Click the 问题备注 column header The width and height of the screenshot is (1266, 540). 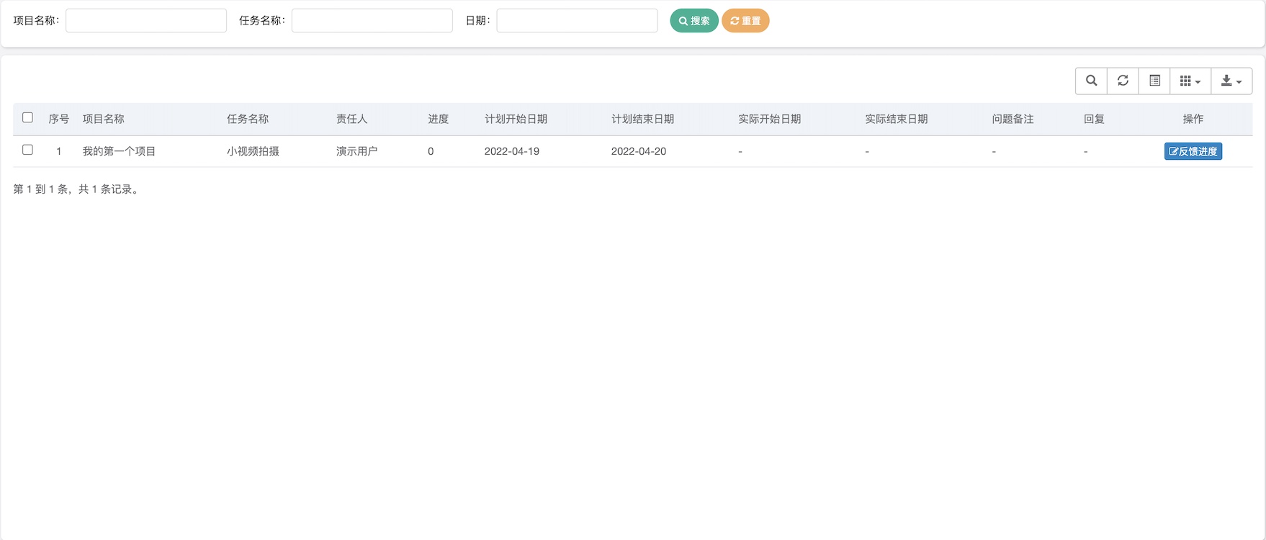(x=1013, y=119)
